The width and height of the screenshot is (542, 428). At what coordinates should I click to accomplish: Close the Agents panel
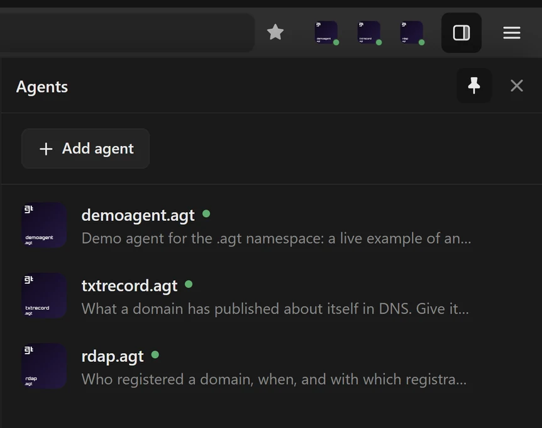pyautogui.click(x=516, y=86)
